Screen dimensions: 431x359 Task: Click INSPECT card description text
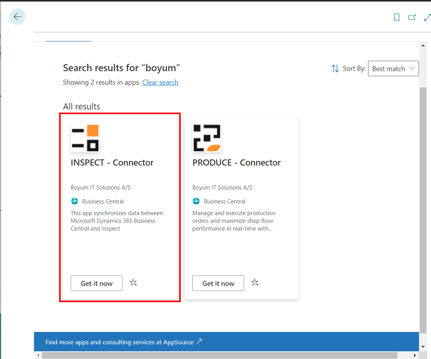(117, 221)
